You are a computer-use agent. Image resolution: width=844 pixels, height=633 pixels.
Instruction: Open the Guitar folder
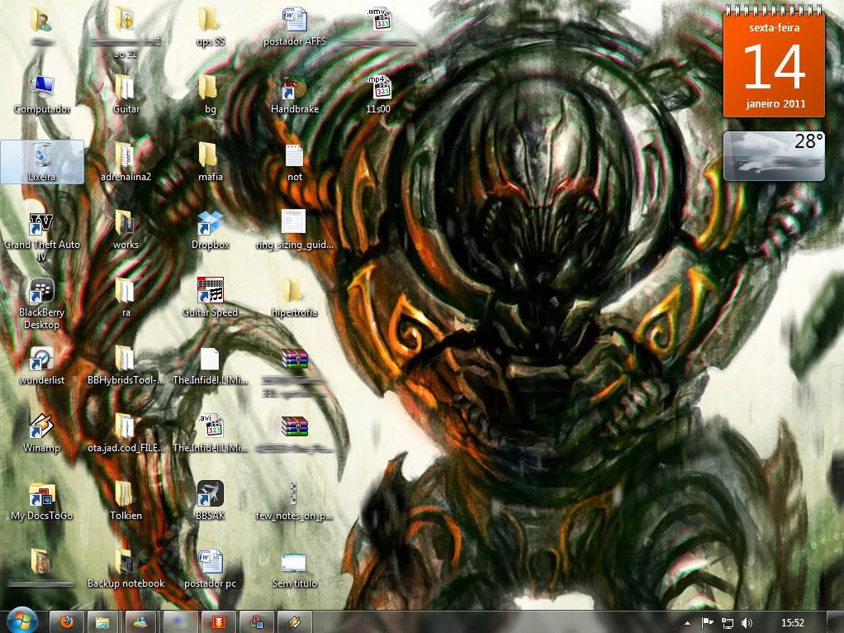[x=126, y=95]
